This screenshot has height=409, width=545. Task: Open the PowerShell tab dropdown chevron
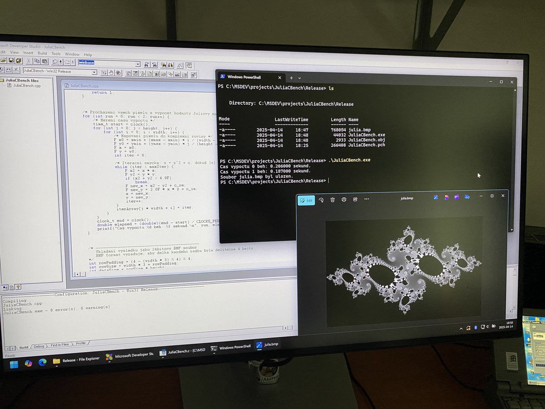coord(299,78)
